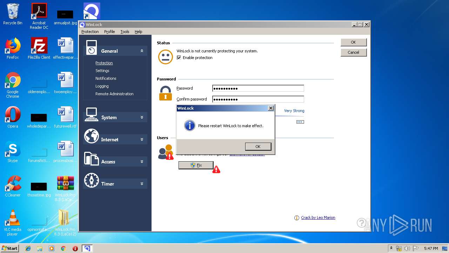The width and height of the screenshot is (449, 253).
Task: Select the Access files icon
Action: [91, 158]
